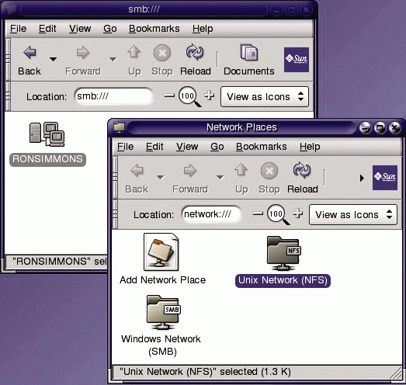Open Go menu in Network Places window
The image size is (406, 385).
[217, 147]
